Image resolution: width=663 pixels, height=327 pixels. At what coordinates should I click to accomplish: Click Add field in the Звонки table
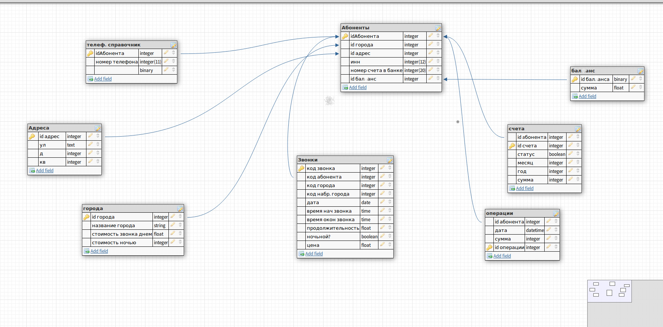coord(314,254)
